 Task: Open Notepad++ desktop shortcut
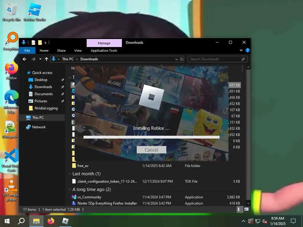pos(11,129)
